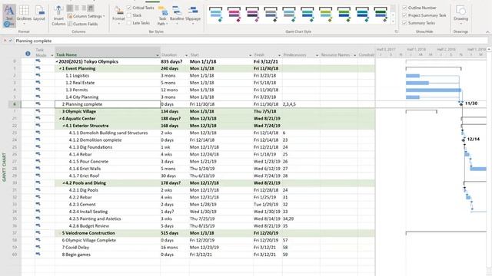The width and height of the screenshot is (492, 276).
Task: Open Custom Fields
Action: click(82, 24)
